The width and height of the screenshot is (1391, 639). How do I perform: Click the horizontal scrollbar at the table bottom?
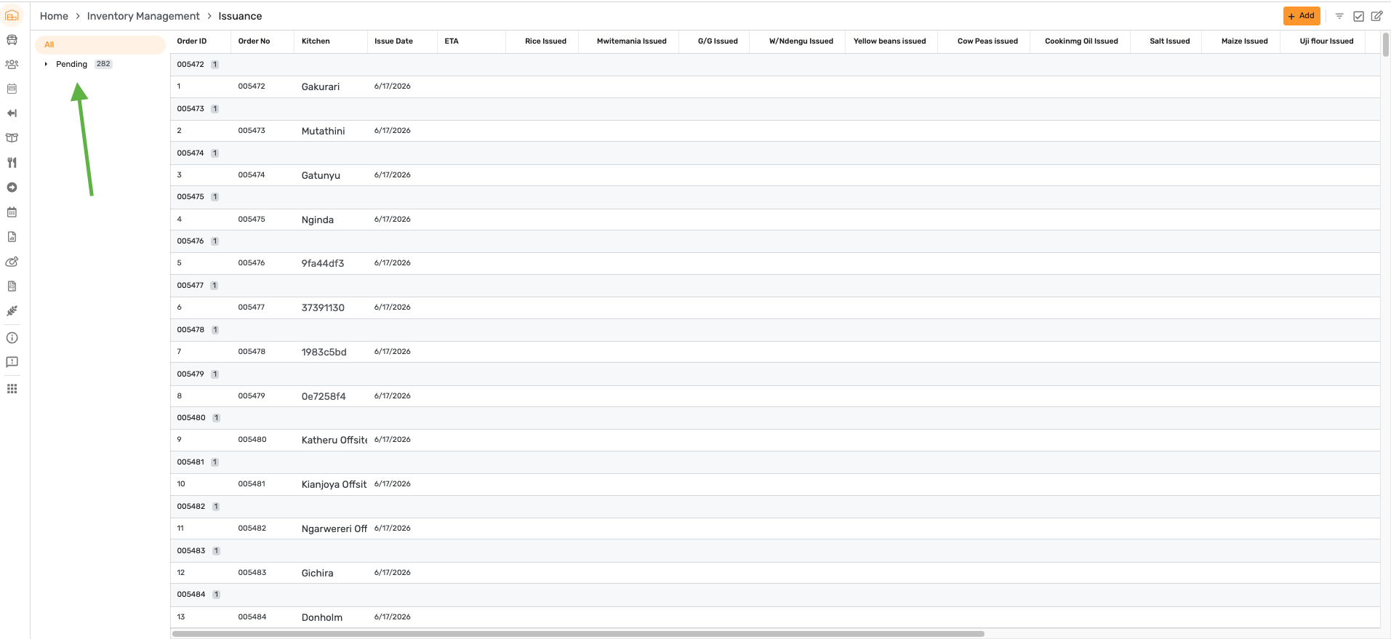tap(578, 634)
